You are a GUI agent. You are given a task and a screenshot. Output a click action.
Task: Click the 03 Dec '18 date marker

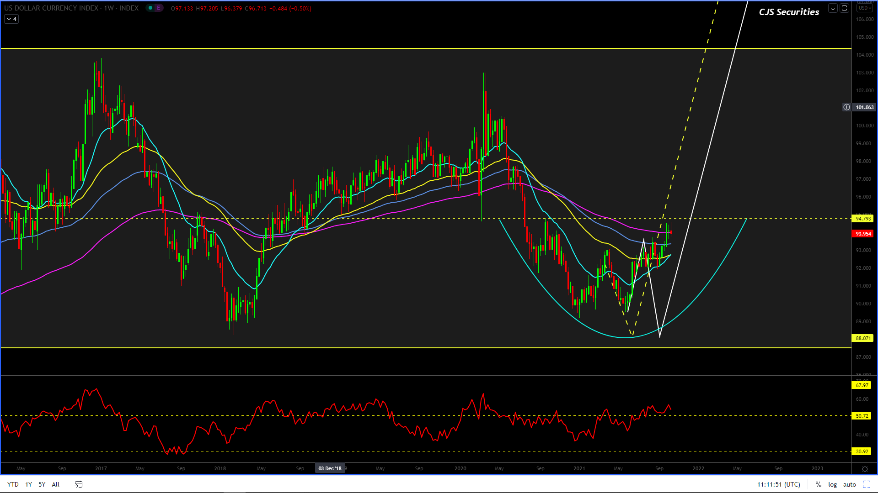click(330, 468)
